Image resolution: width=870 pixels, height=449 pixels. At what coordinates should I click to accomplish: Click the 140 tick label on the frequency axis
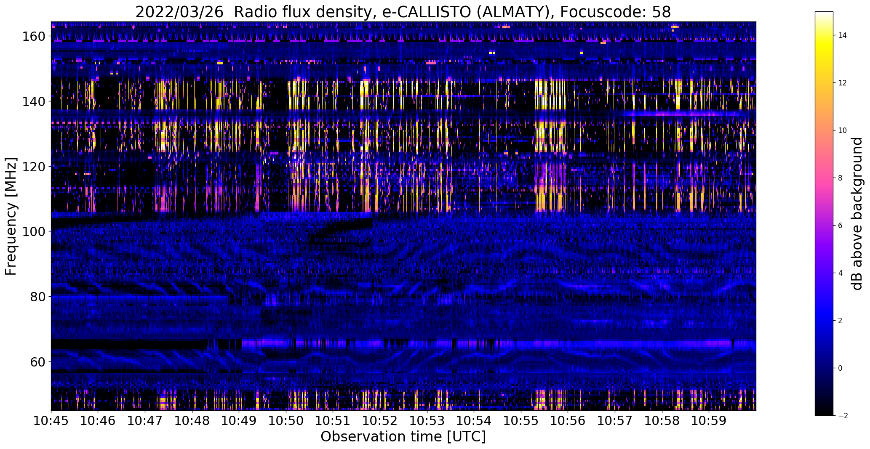[34, 101]
